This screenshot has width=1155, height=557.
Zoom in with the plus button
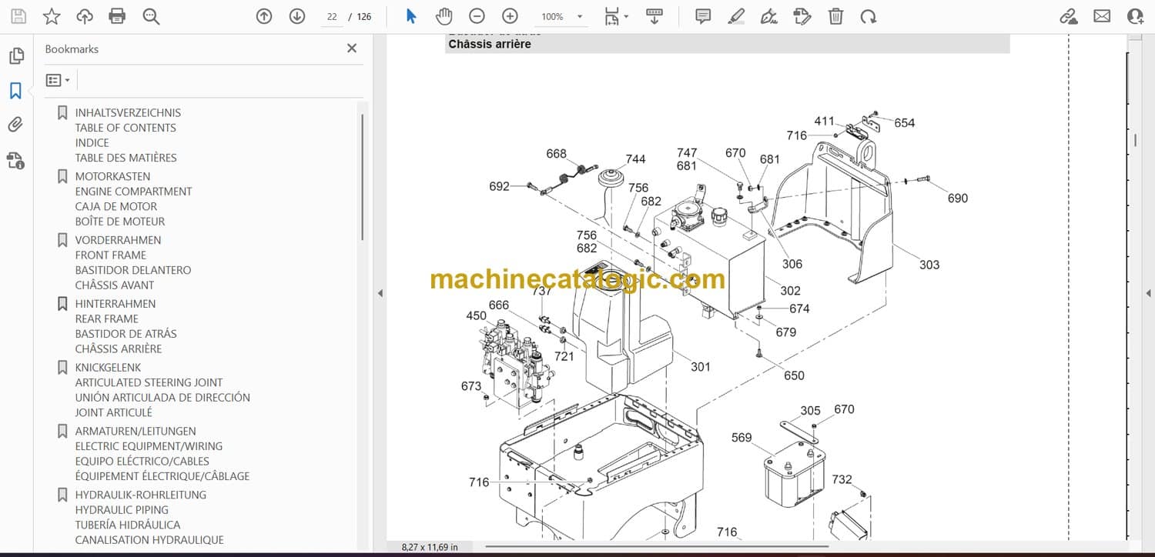coord(510,16)
